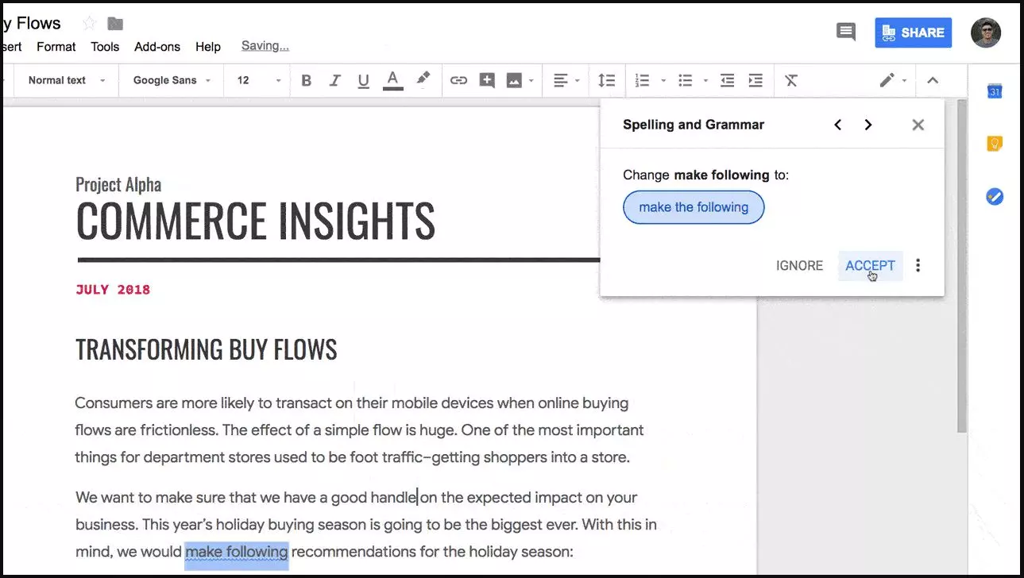Click the highlighted 'make following' text

point(236,552)
